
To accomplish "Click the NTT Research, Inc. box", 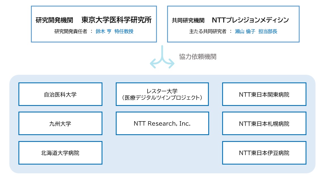I will [x=162, y=123].
